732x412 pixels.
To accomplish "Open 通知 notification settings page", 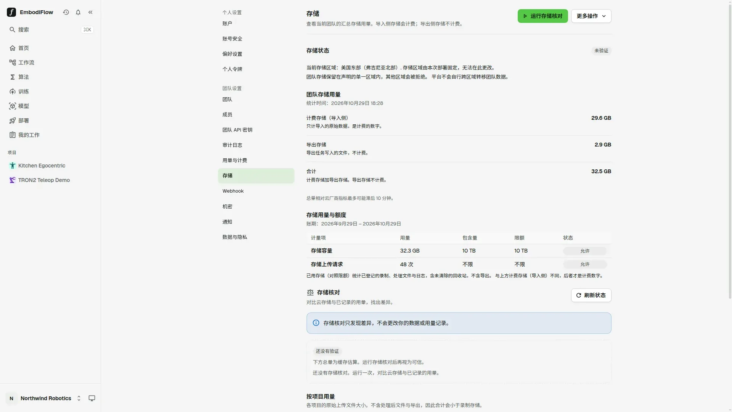I will (256, 222).
